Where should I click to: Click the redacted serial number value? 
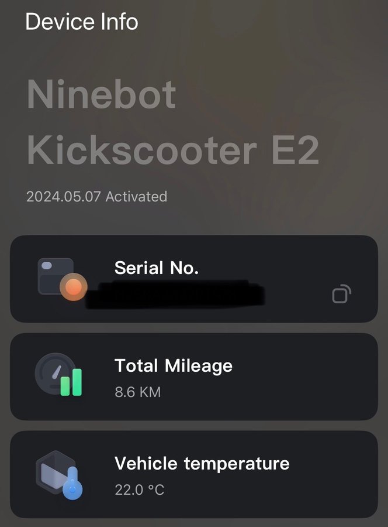pyautogui.click(x=175, y=295)
